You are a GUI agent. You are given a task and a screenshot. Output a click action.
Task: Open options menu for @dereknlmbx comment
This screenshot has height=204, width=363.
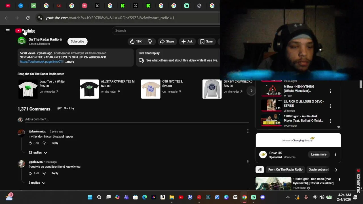(x=248, y=131)
